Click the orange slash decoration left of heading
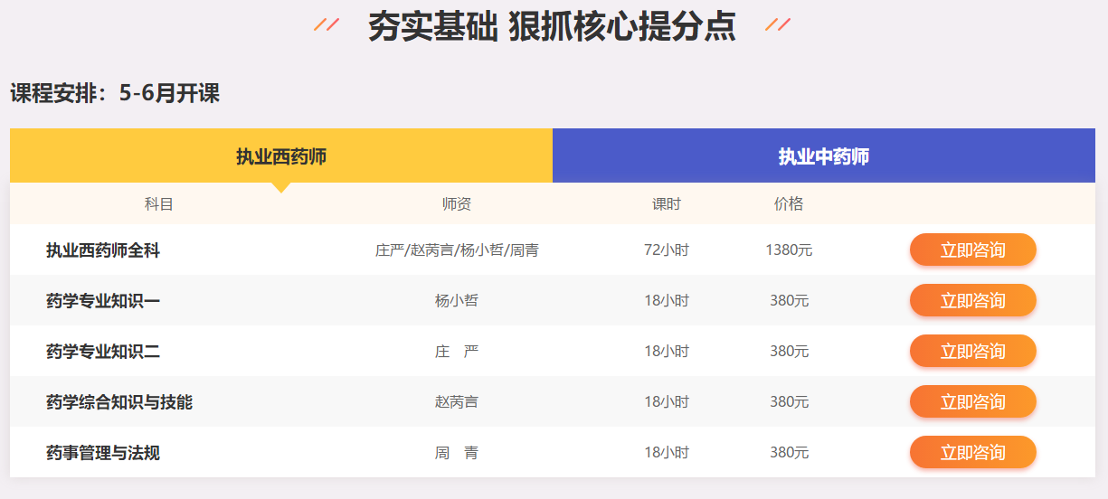1108x499 pixels. pyautogui.click(x=327, y=24)
